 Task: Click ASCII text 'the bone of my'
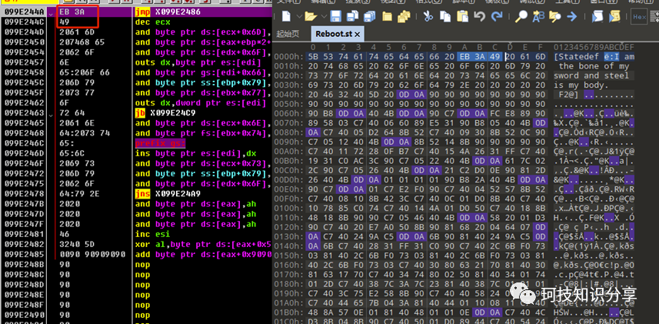coord(594,66)
